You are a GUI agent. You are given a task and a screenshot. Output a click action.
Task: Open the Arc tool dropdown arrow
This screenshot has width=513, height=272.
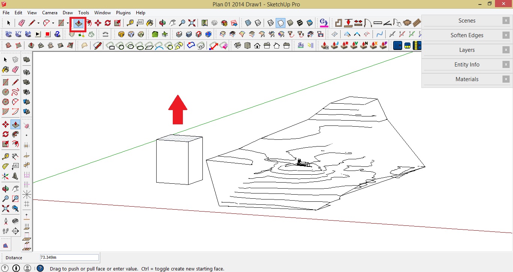click(x=53, y=23)
